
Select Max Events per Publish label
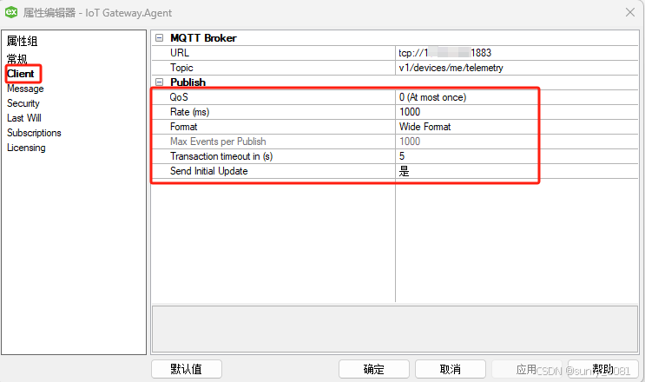[218, 142]
